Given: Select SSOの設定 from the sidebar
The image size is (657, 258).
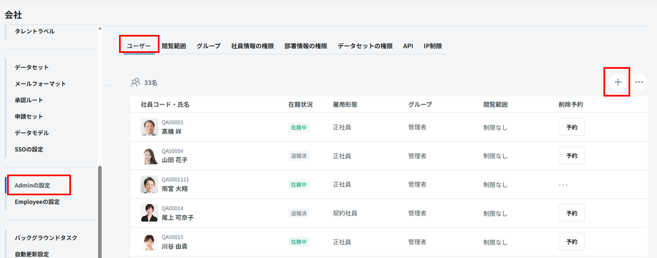Looking at the screenshot, I should coord(29,149).
